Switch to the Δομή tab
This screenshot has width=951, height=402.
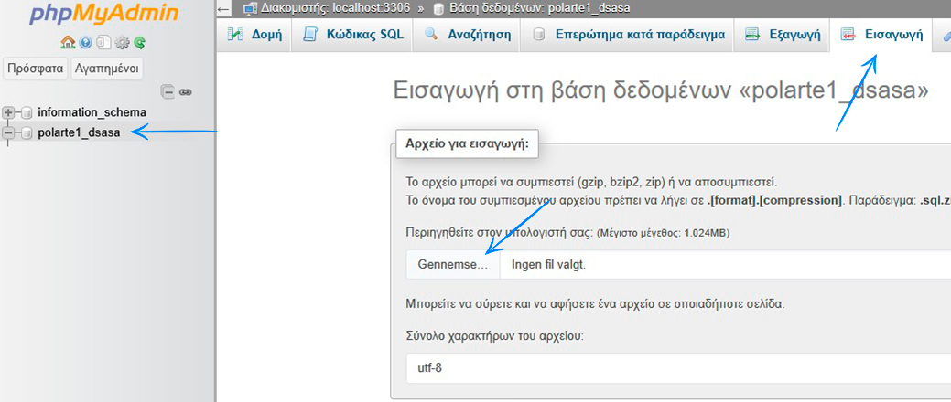point(254,35)
